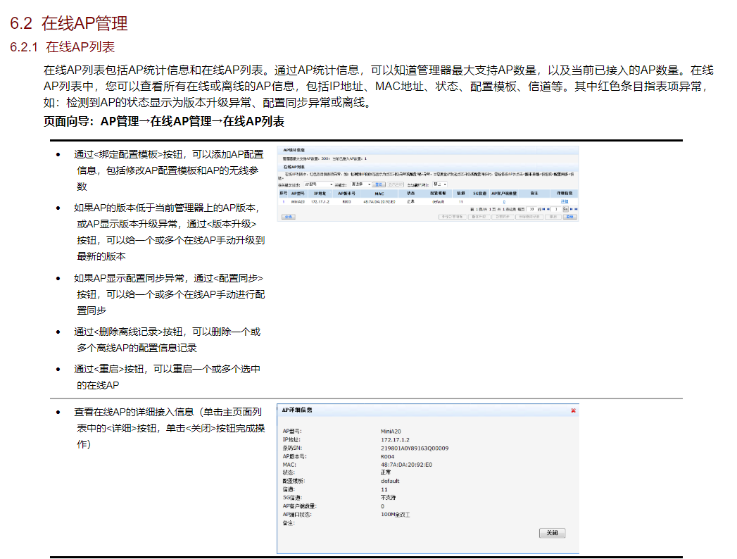This screenshot has height=559, width=737.
Task: Click the 在线AP列表 section header in screenshot
Action: 294,167
